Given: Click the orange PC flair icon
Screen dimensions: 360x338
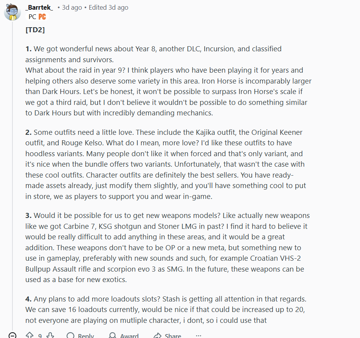Looking at the screenshot, I should pos(42,17).
